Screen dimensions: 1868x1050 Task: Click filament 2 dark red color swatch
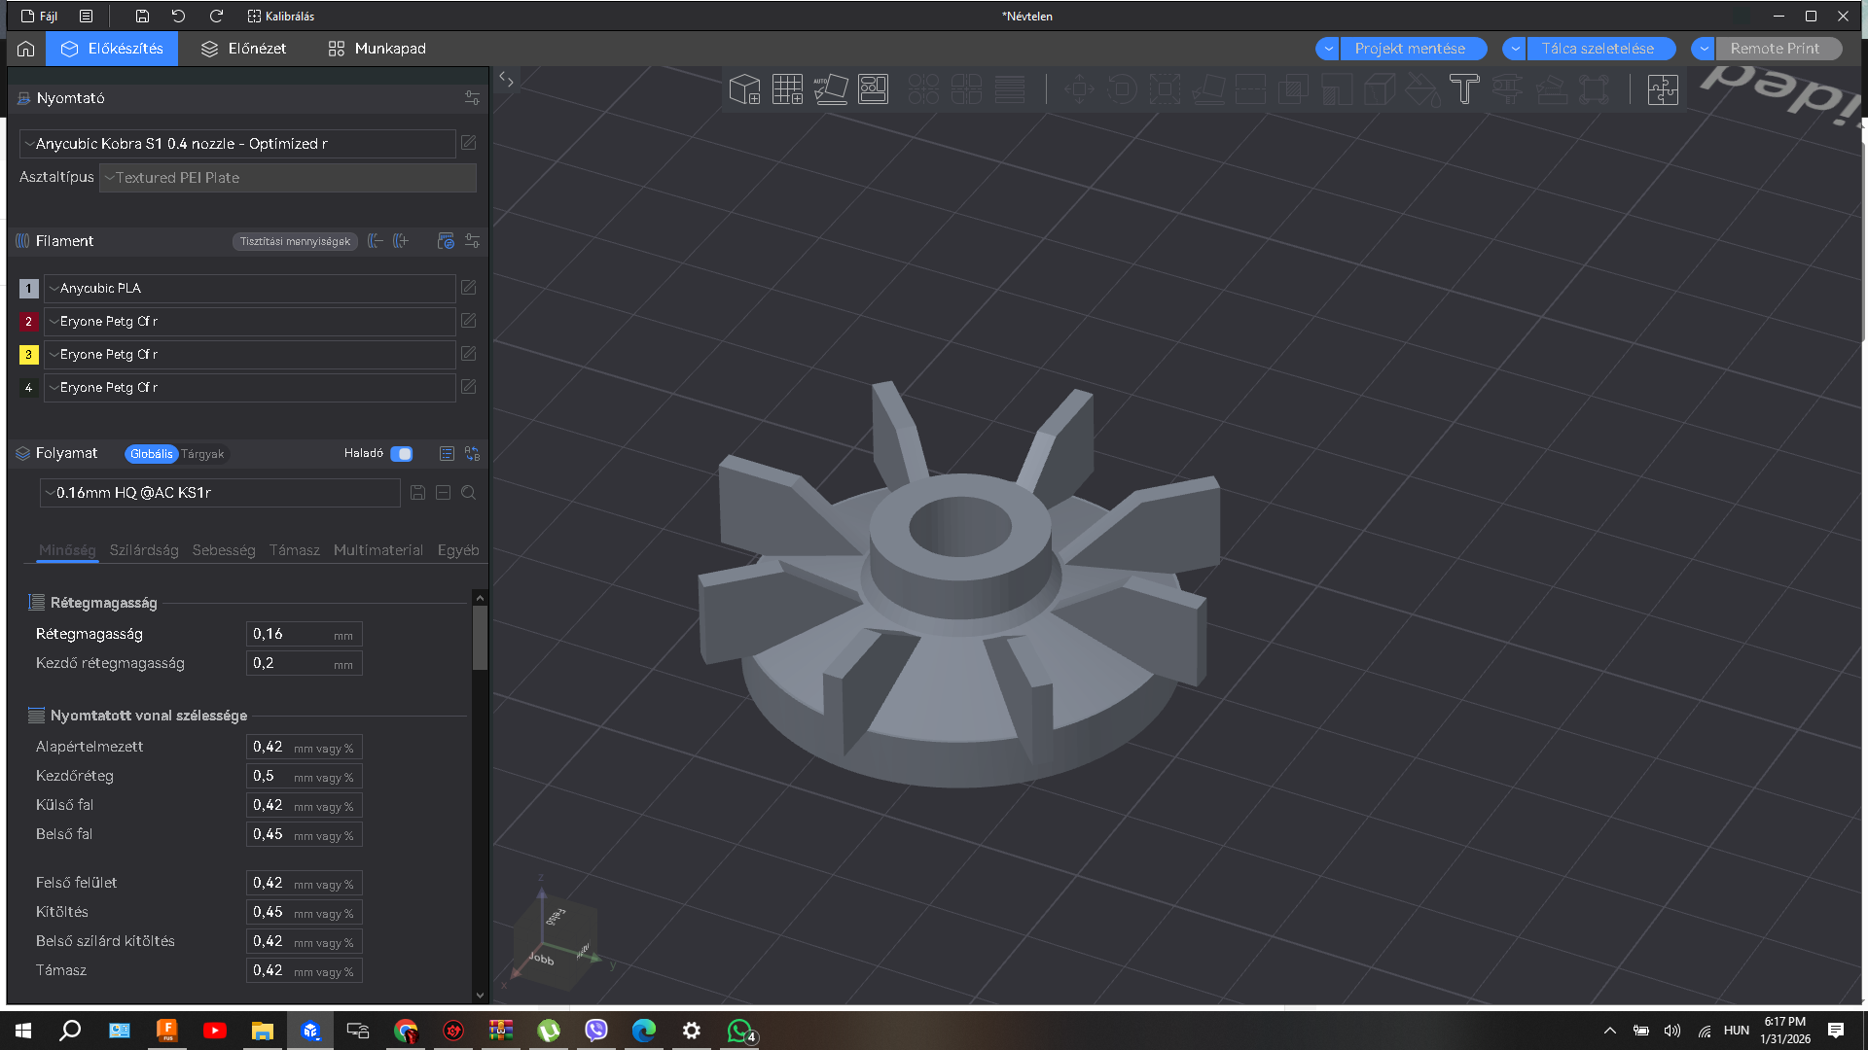28,322
